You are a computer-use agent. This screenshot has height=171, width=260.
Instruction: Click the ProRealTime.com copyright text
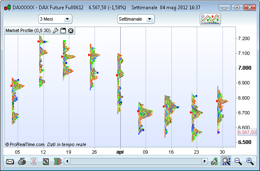point(25,144)
